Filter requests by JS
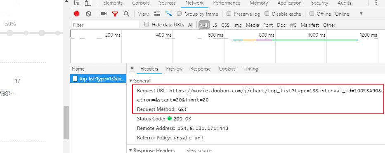Image resolution: width=385 pixels, height=153 pixels. (x=215, y=25)
